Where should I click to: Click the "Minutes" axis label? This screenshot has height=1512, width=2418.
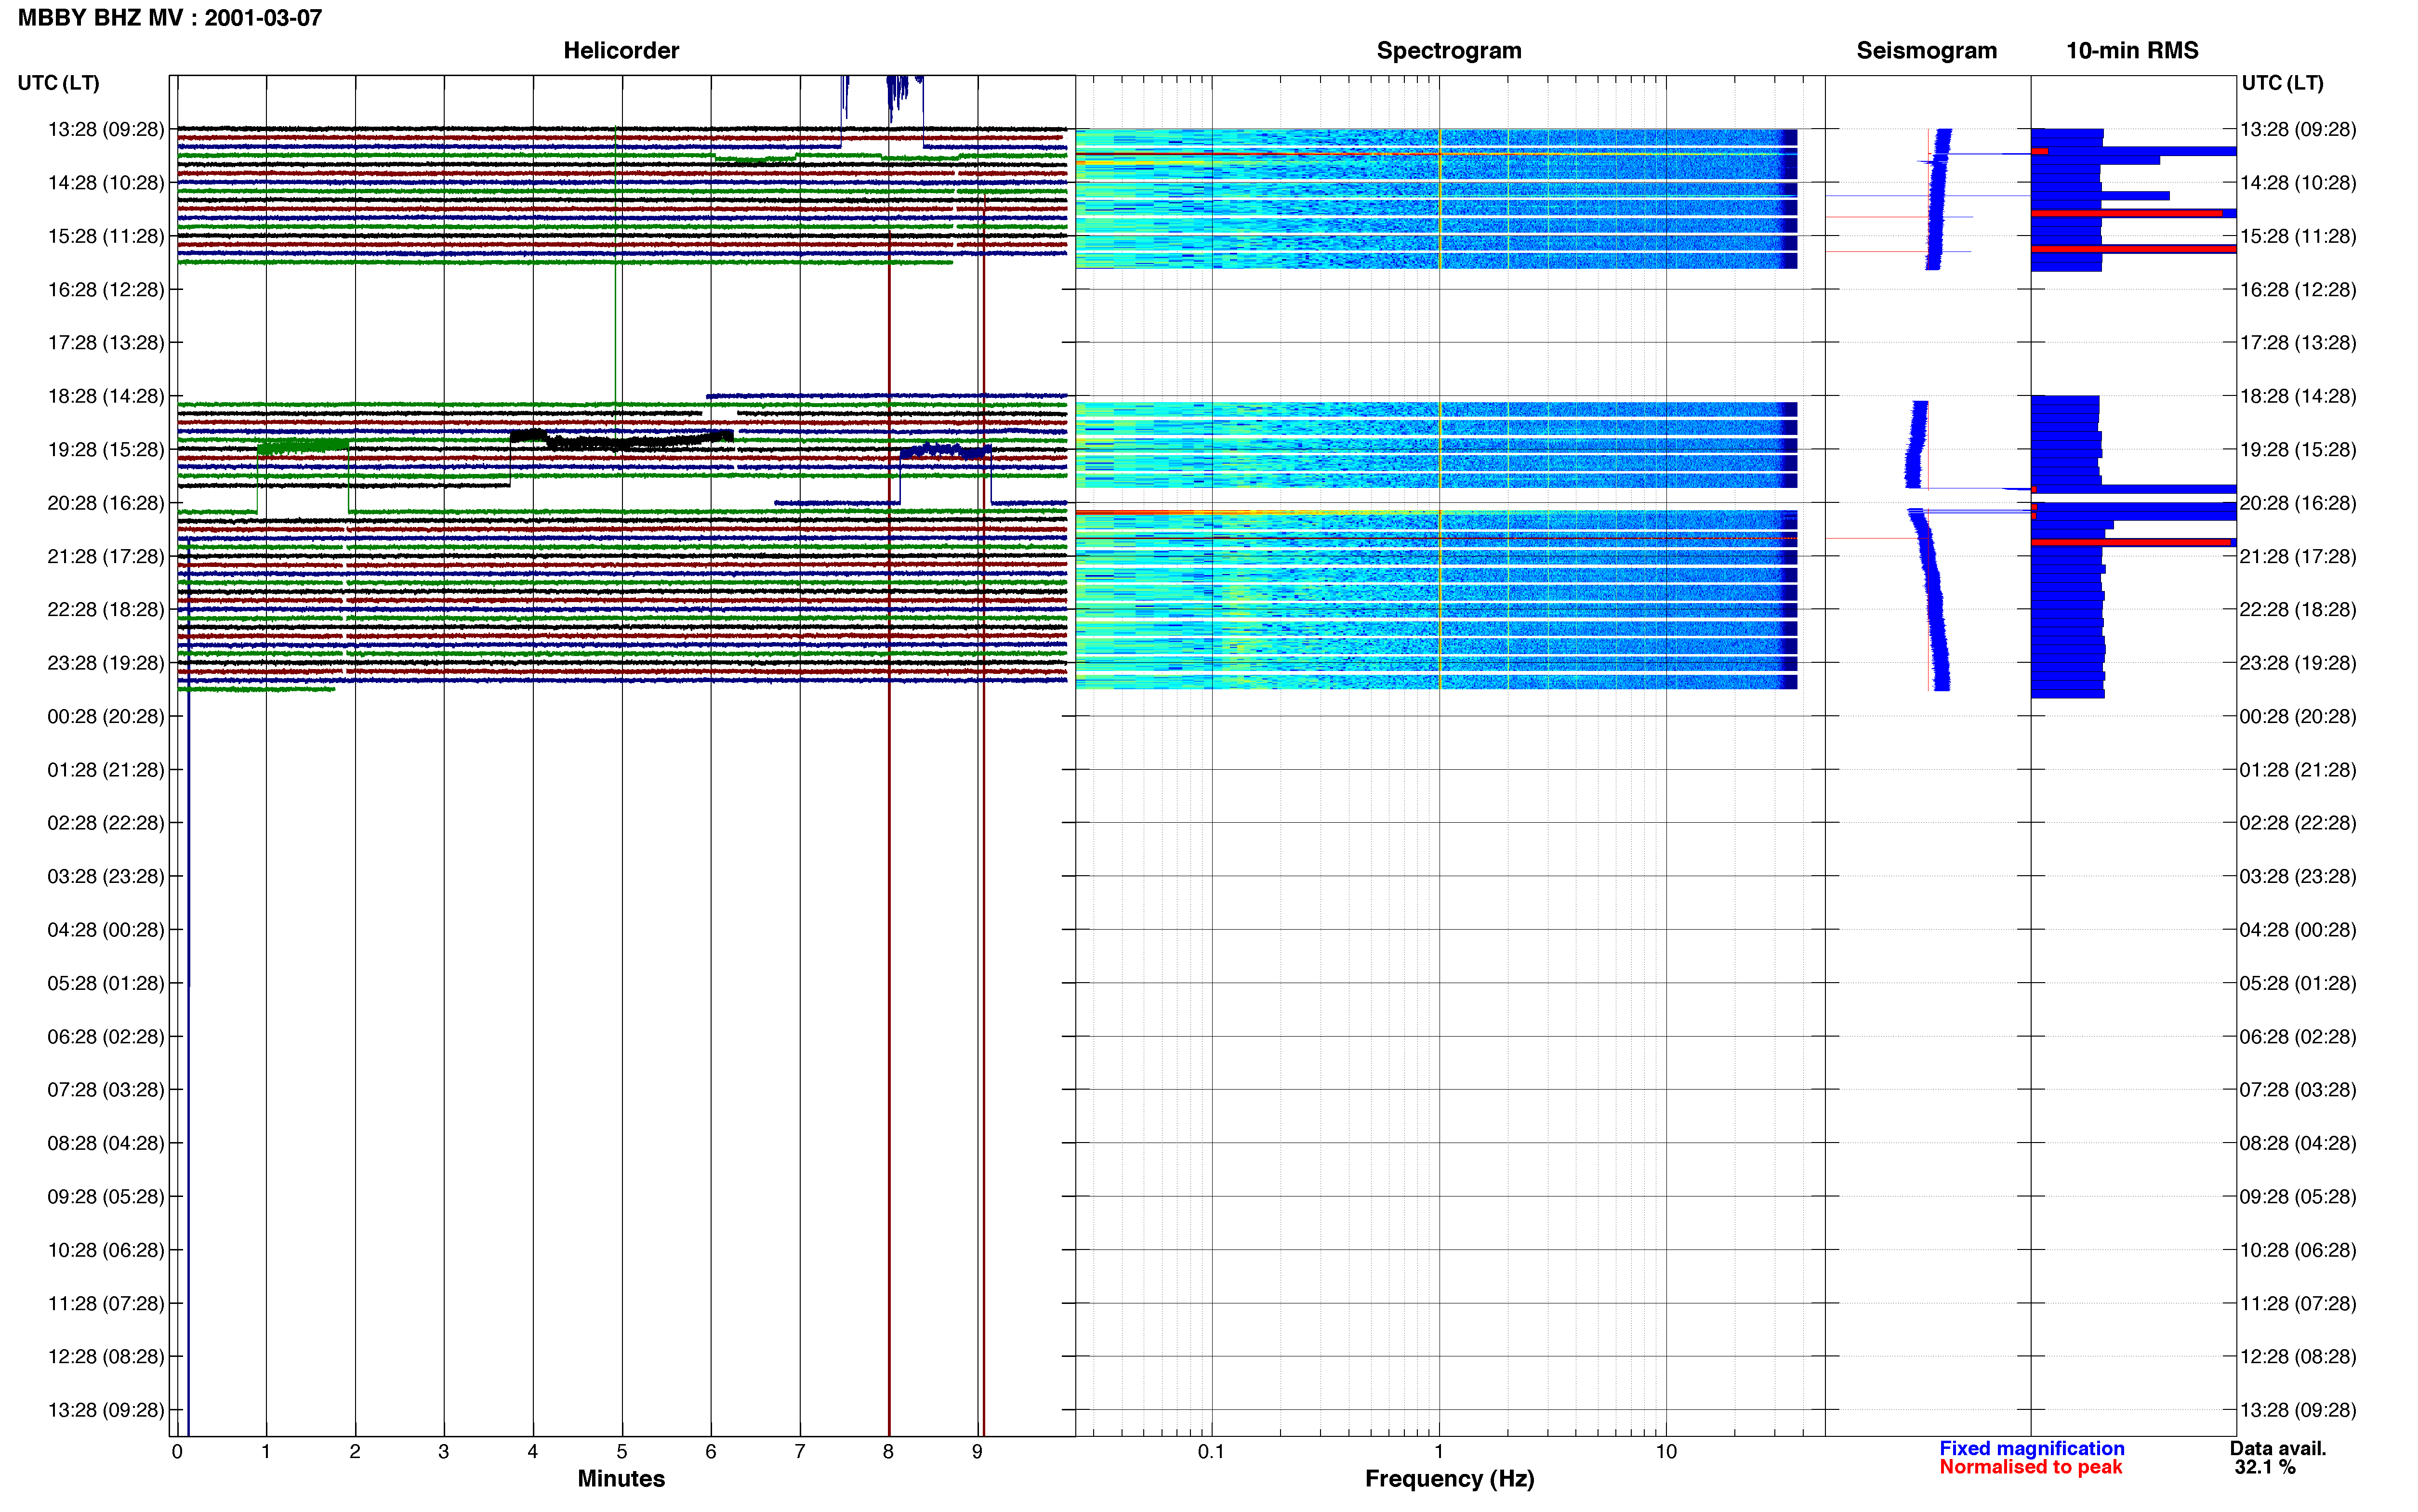(x=621, y=1479)
